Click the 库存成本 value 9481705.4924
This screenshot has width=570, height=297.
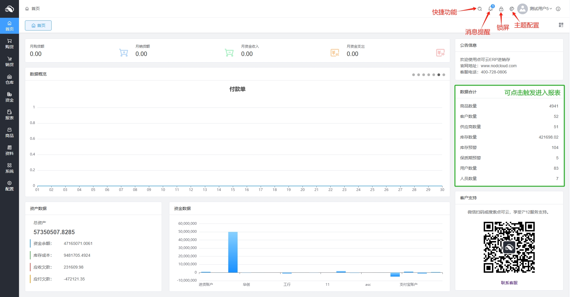77,255
